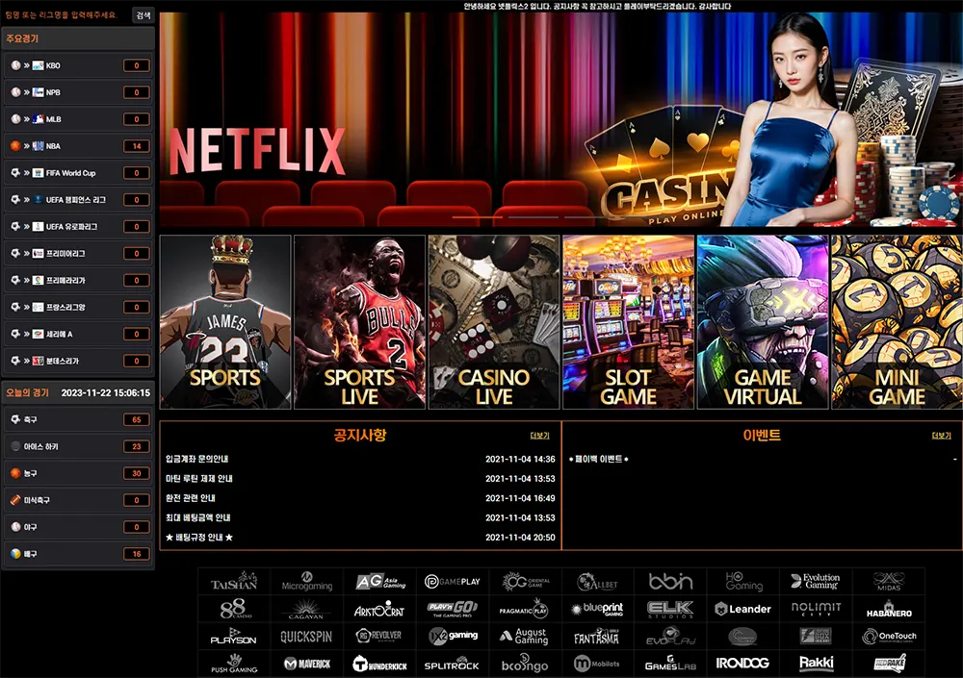Open the 주요경기 section header
The image size is (963, 678).
coord(78,38)
